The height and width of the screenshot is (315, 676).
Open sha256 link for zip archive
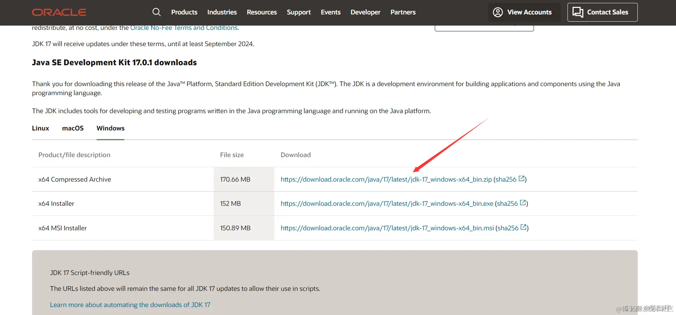pos(506,179)
